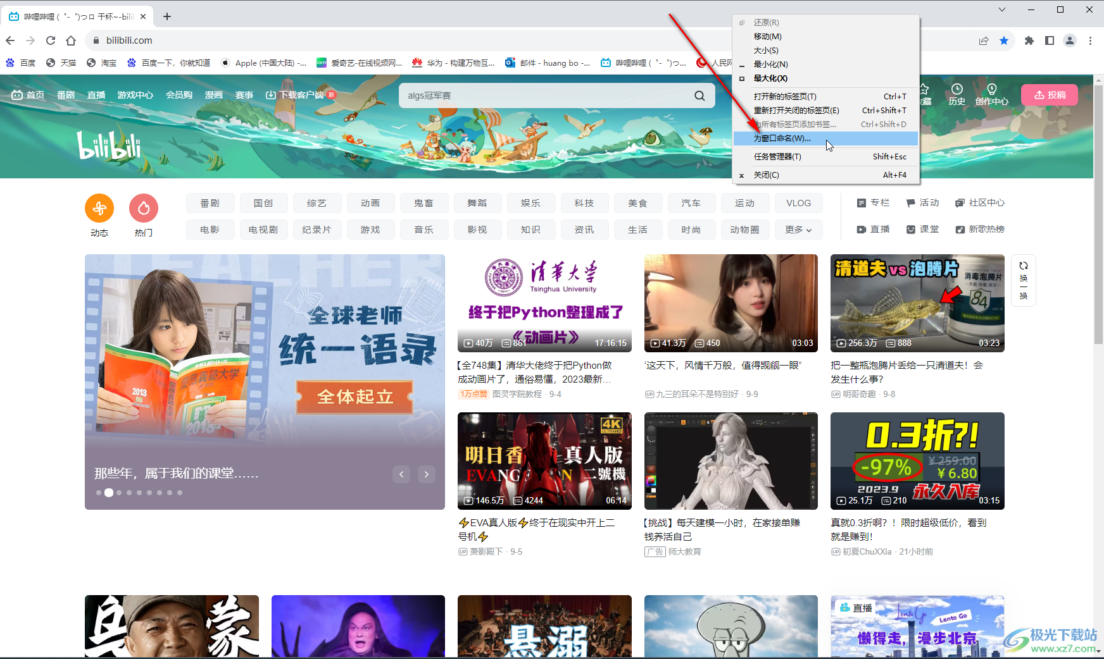Select 任务管理器(T) in context menu
1104x659 pixels.
click(825, 157)
